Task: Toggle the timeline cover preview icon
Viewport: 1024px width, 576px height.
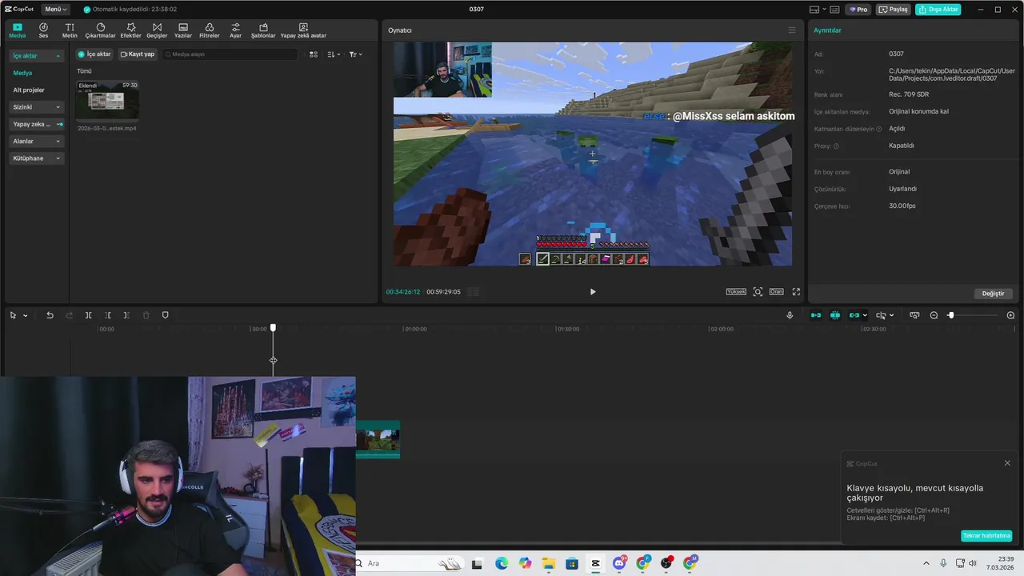Action: click(914, 315)
